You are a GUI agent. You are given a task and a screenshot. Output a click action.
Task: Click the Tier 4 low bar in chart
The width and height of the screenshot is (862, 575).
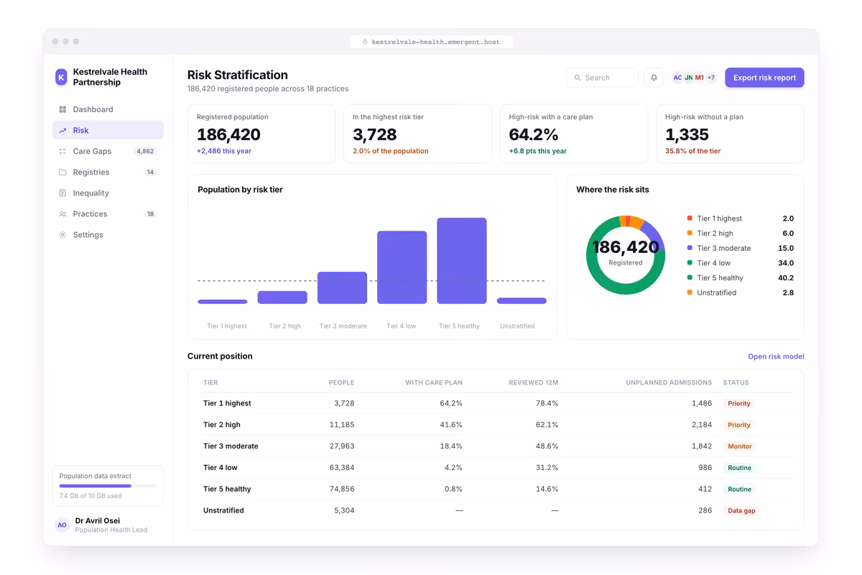pos(402,267)
